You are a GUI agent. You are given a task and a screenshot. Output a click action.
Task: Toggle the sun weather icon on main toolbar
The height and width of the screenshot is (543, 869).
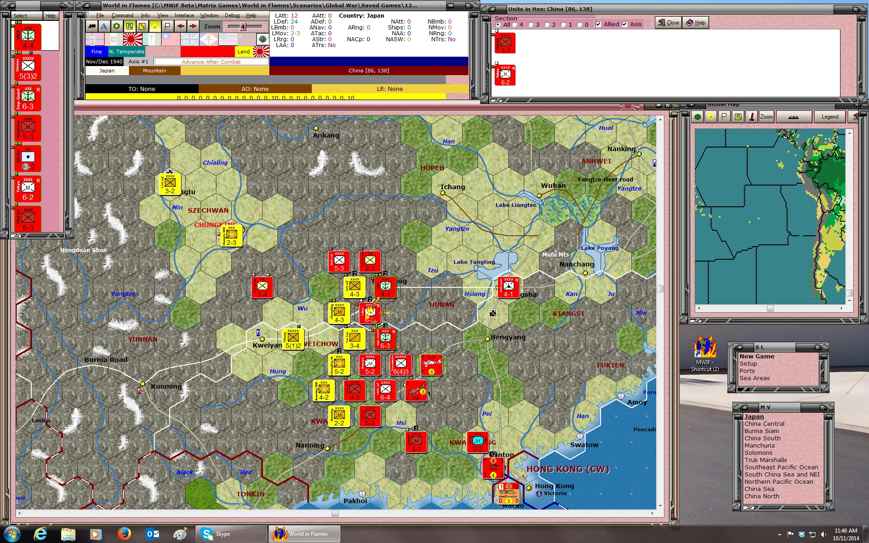(x=155, y=27)
